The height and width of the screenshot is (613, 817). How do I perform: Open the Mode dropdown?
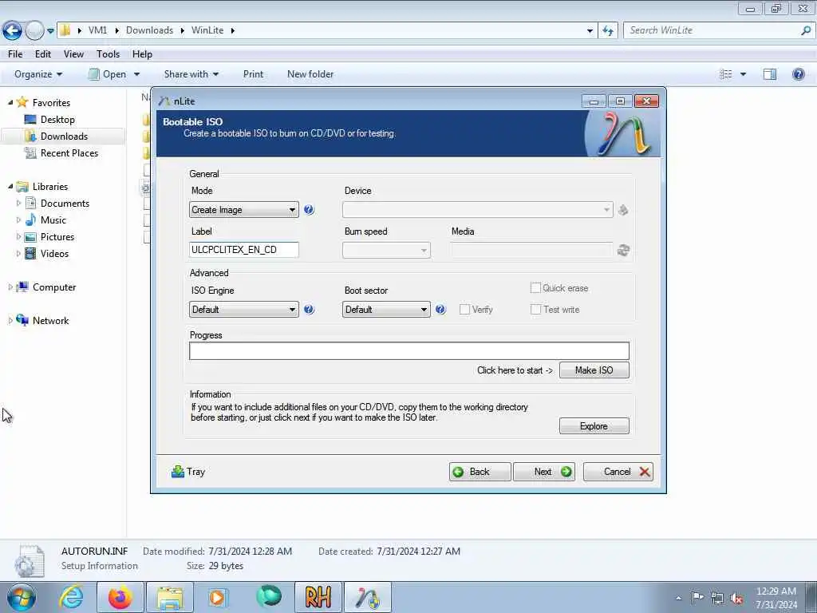click(x=244, y=210)
